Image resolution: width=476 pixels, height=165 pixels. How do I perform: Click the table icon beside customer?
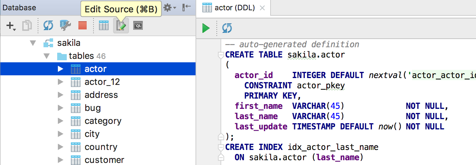[x=75, y=160]
